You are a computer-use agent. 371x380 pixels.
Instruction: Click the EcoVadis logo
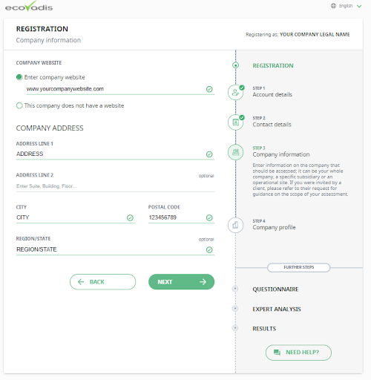click(29, 6)
